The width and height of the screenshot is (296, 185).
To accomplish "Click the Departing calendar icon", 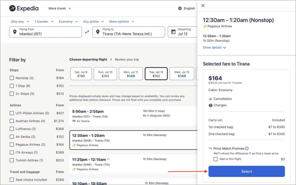I will [173, 32].
